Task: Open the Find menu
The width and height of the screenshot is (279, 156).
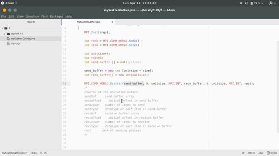Action: pyautogui.click(x=44, y=16)
